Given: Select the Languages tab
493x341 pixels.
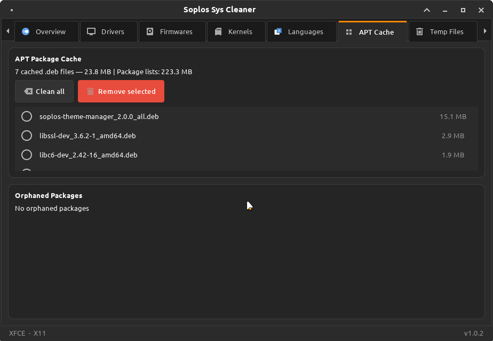Looking at the screenshot, I should tap(301, 31).
